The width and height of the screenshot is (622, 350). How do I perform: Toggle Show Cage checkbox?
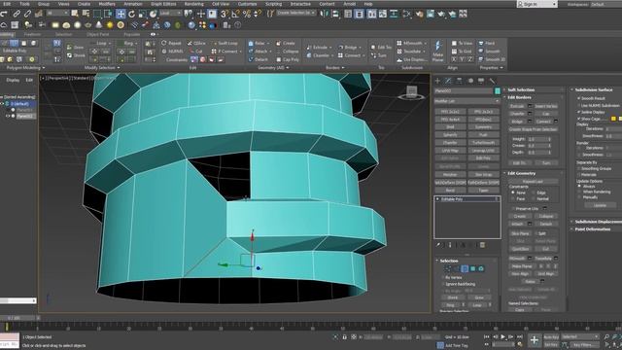pos(579,119)
